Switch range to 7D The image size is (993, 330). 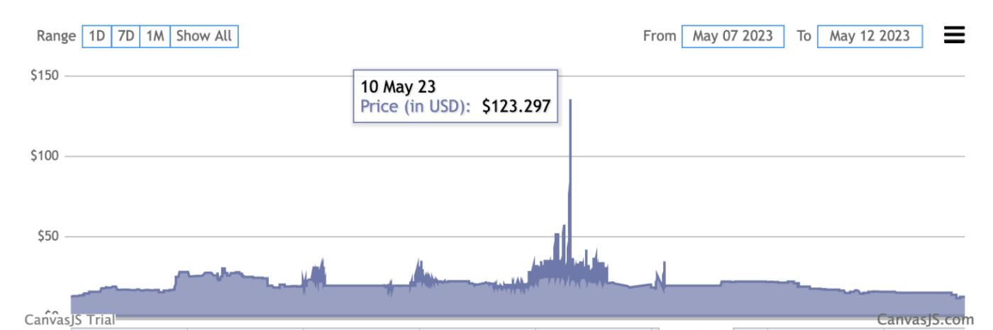click(x=126, y=36)
